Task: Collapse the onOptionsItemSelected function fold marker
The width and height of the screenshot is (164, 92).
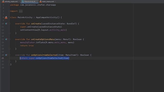Action: (9, 55)
